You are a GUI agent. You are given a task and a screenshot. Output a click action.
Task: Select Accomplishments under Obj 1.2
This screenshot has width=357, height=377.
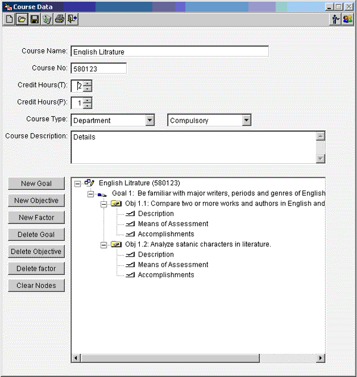(x=166, y=275)
